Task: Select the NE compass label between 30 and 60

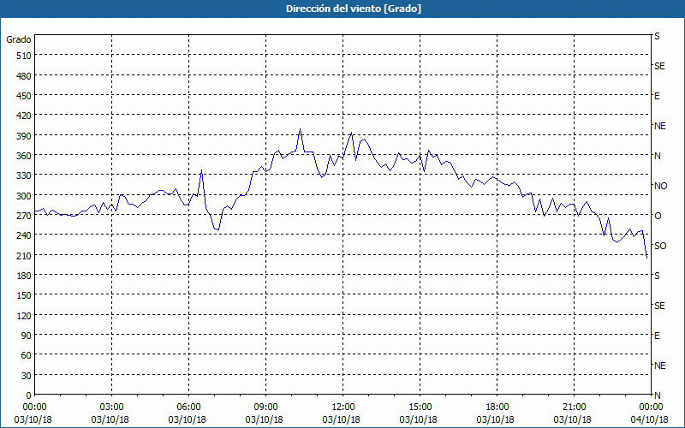Action: pos(659,366)
